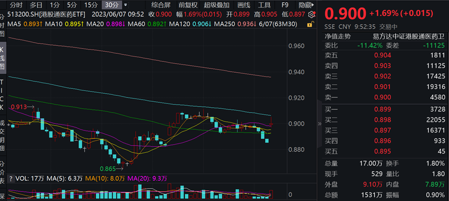This screenshot has height=201, width=449.
Task: Click the 净值走势 header link
Action: (338, 37)
